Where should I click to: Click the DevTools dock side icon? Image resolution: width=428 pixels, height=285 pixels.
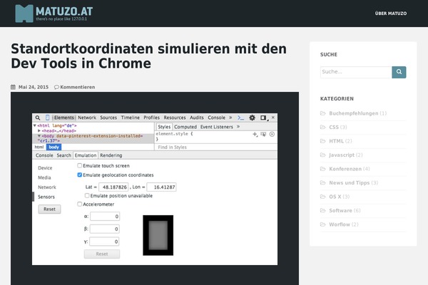coord(263,118)
